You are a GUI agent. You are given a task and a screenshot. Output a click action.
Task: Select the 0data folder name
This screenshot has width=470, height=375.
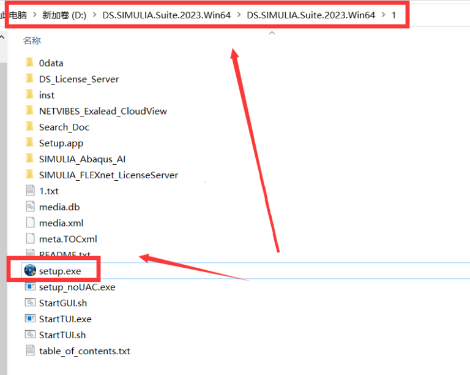pyautogui.click(x=51, y=63)
